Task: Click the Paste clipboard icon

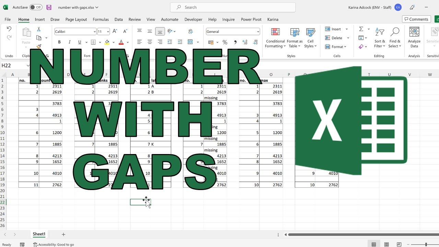Action: point(26,33)
